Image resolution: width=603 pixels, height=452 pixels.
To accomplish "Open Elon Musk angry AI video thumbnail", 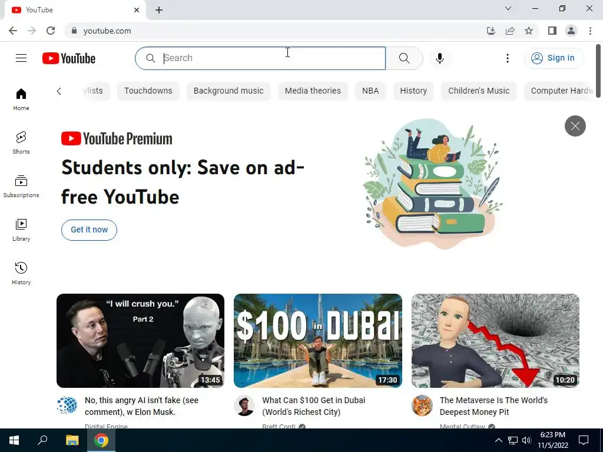I will pos(140,341).
